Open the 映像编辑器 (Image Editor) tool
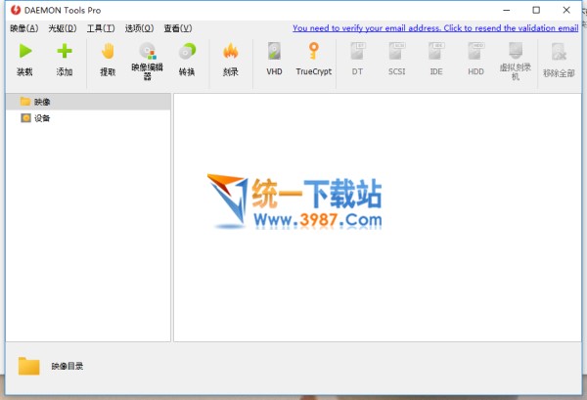 [x=148, y=52]
